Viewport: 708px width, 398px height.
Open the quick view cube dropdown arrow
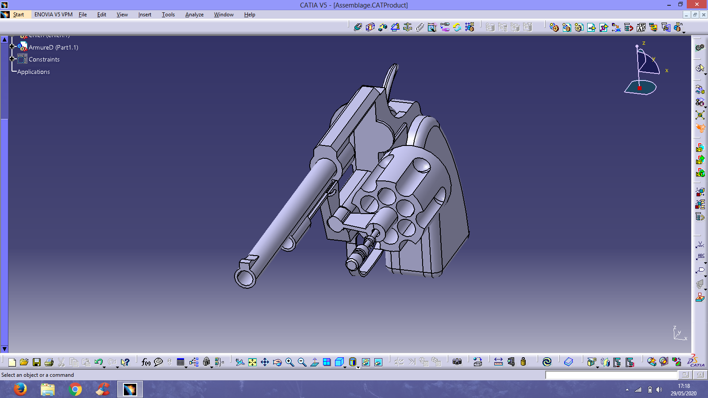click(345, 367)
